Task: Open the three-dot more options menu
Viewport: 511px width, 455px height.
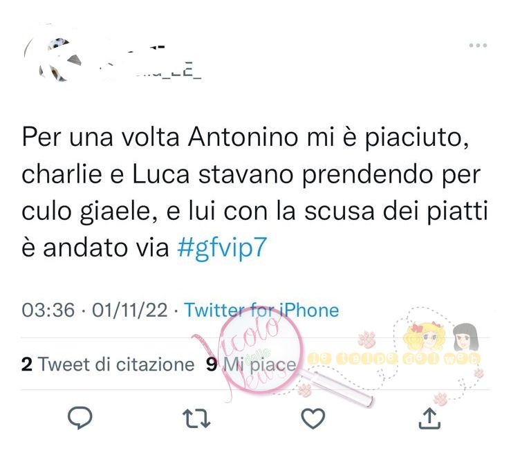Action: point(478,46)
